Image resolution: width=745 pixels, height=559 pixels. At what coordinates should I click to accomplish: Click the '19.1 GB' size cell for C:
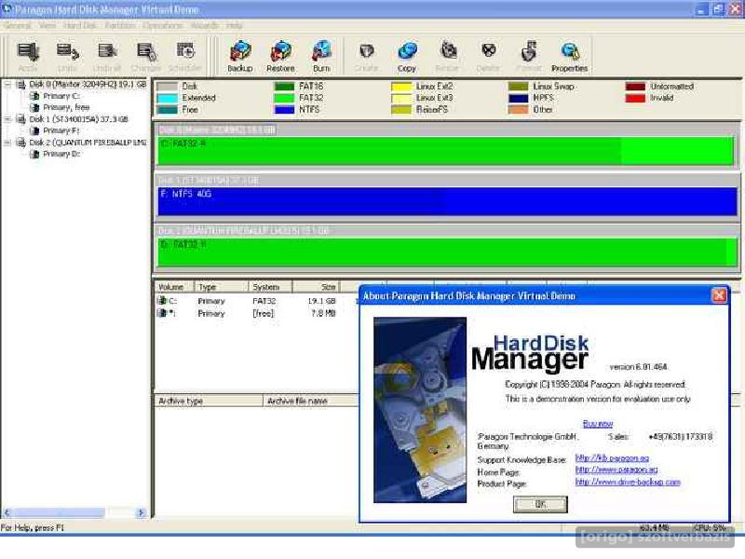321,301
